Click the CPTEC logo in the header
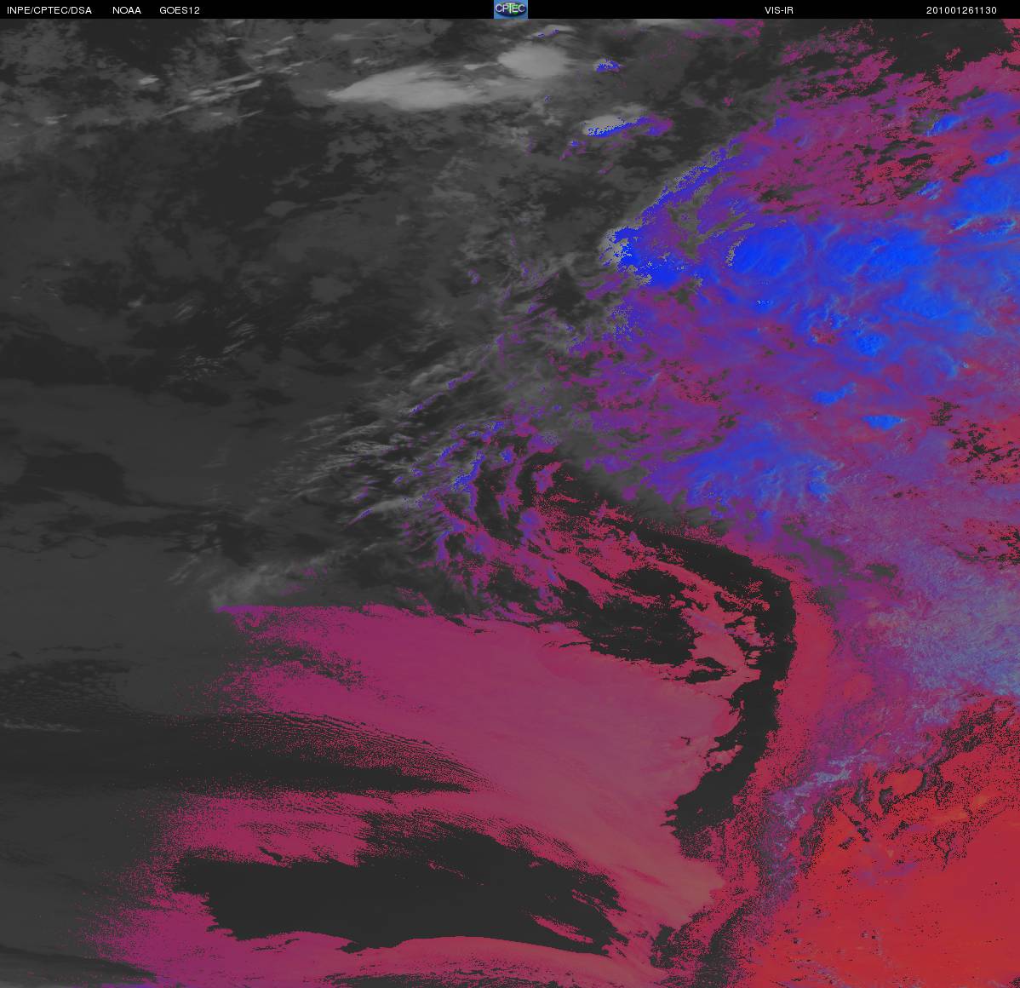The image size is (1020, 988). (511, 9)
